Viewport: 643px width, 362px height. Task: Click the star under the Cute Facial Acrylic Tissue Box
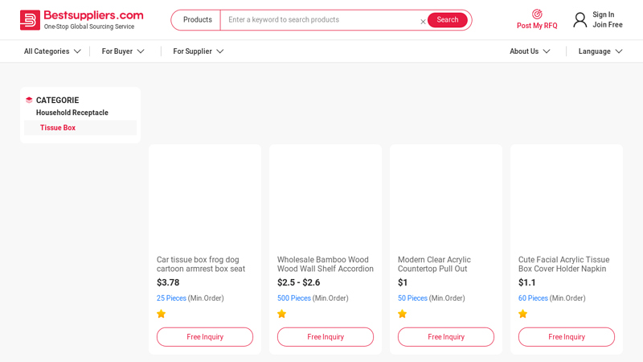point(523,314)
